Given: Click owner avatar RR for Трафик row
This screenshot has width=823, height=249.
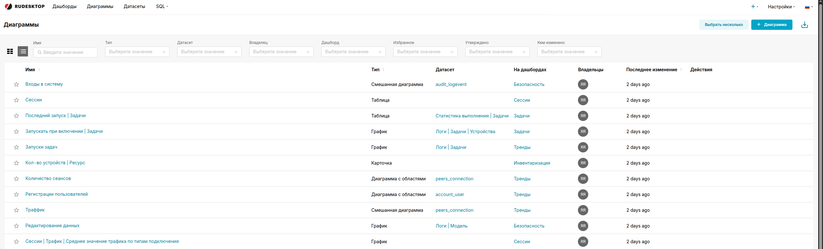Looking at the screenshot, I should tap(583, 210).
